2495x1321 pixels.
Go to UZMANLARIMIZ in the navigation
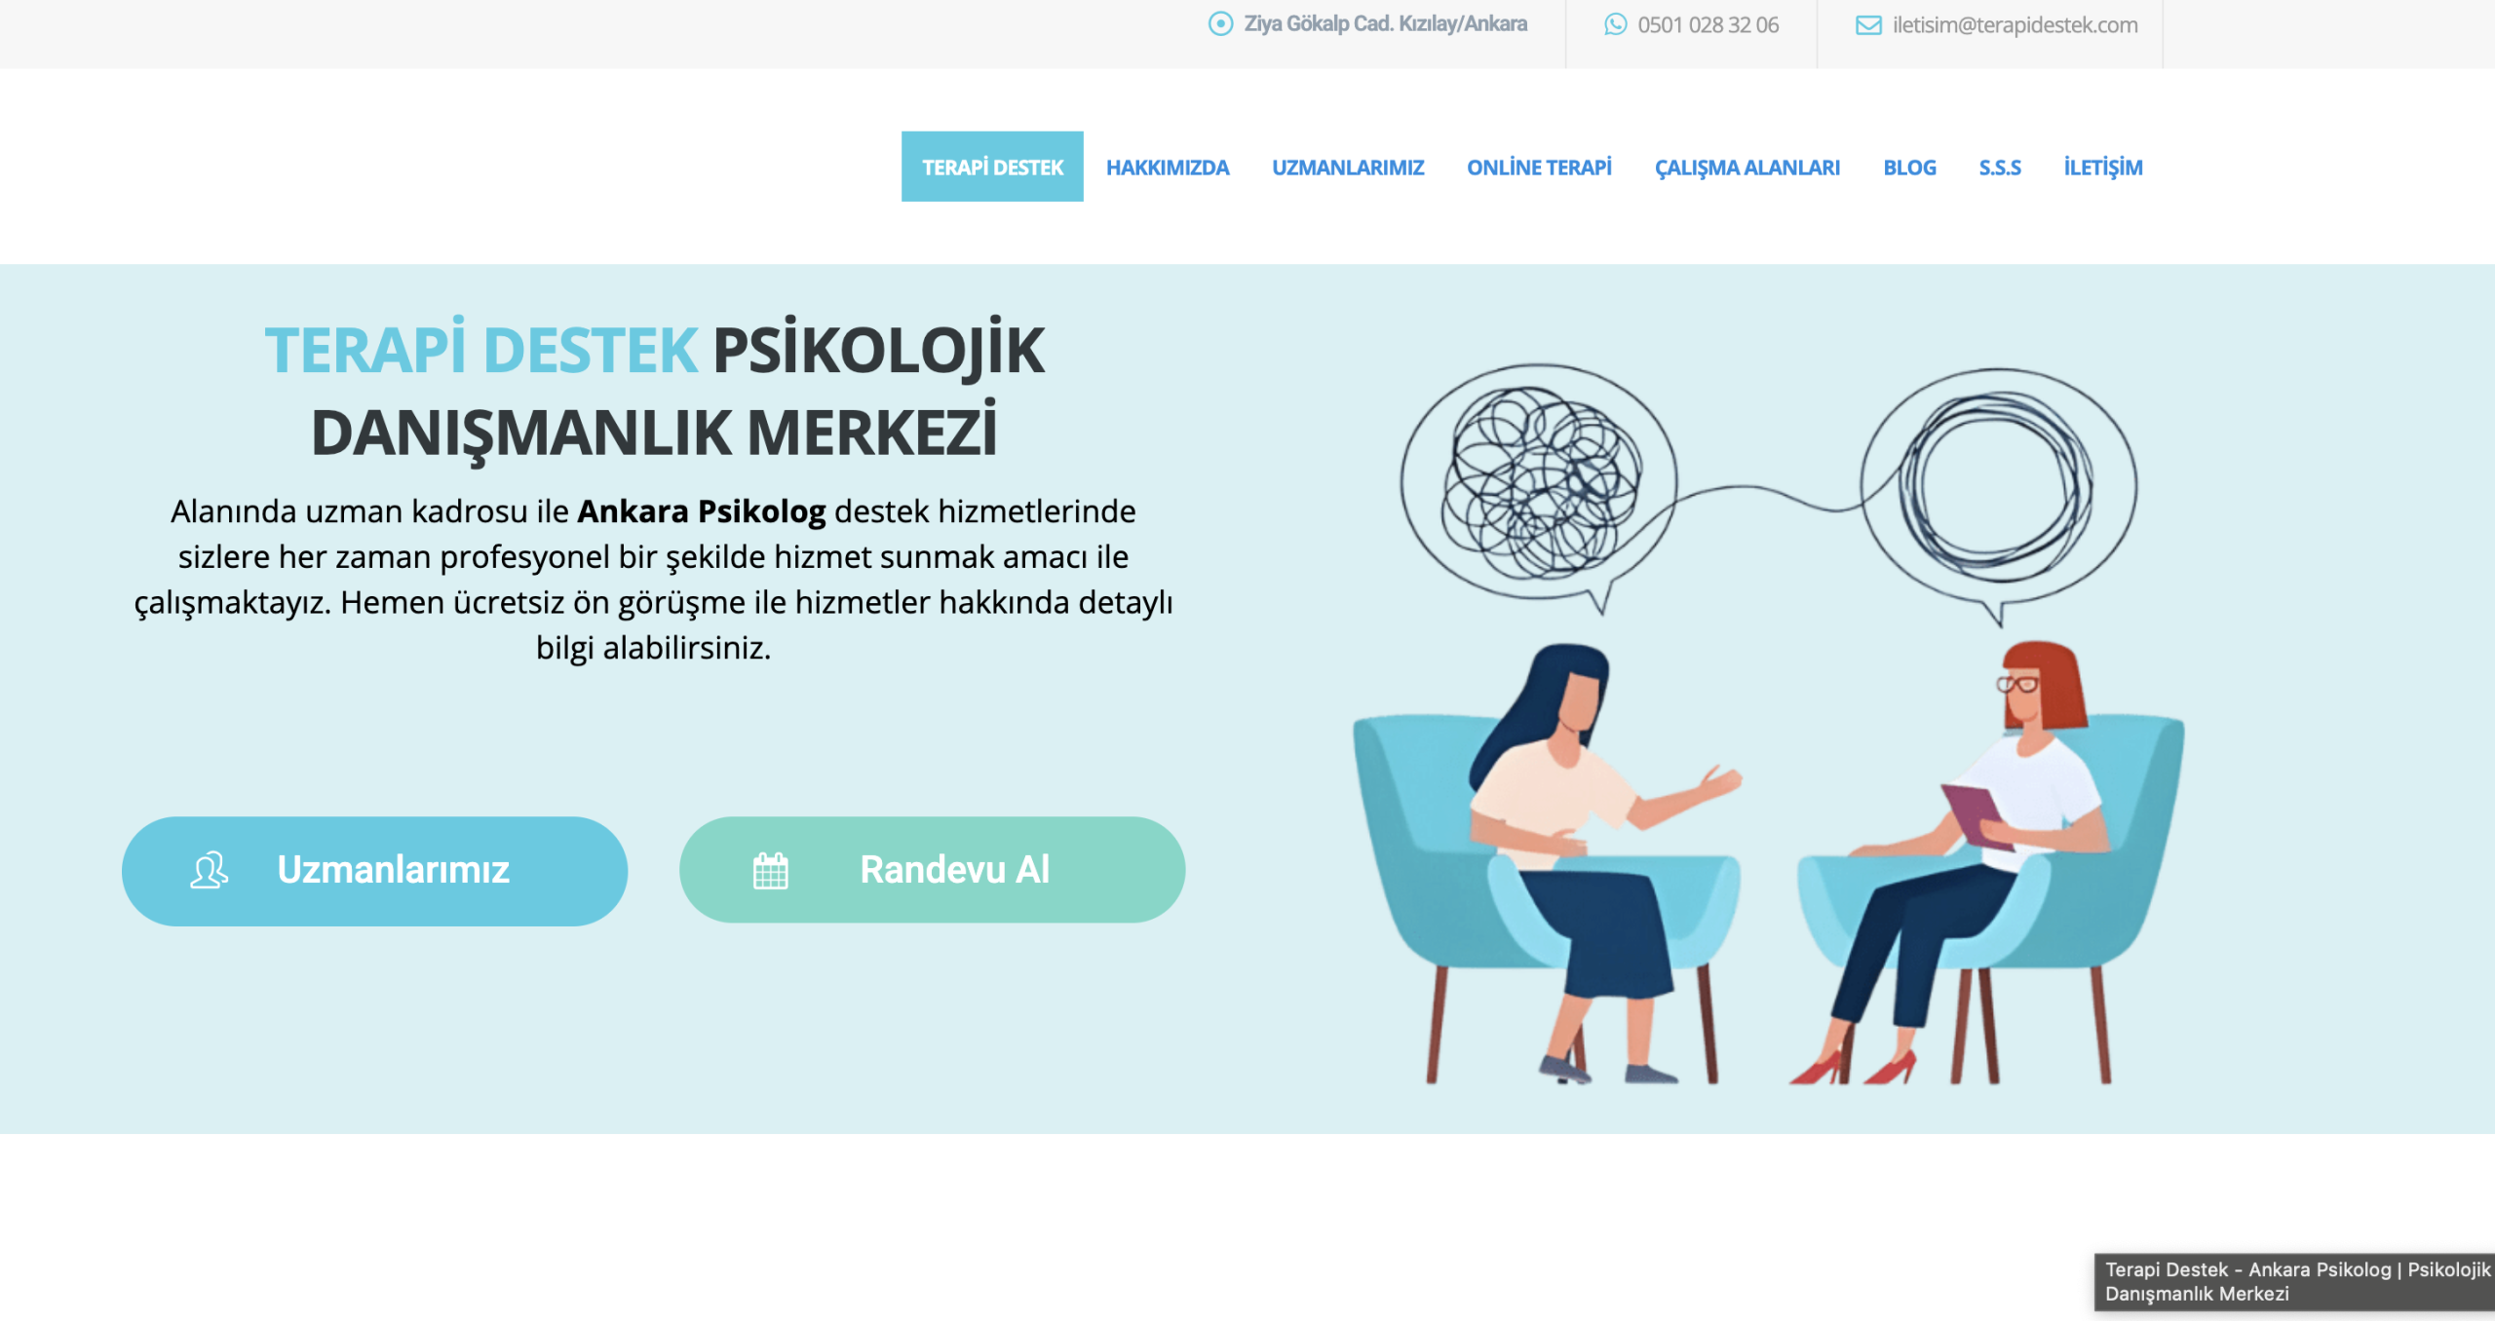point(1348,168)
